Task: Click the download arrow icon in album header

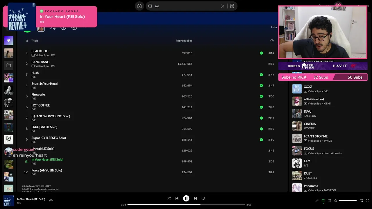Action: (74, 27)
